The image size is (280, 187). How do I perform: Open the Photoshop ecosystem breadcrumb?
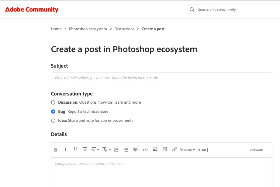click(x=88, y=29)
